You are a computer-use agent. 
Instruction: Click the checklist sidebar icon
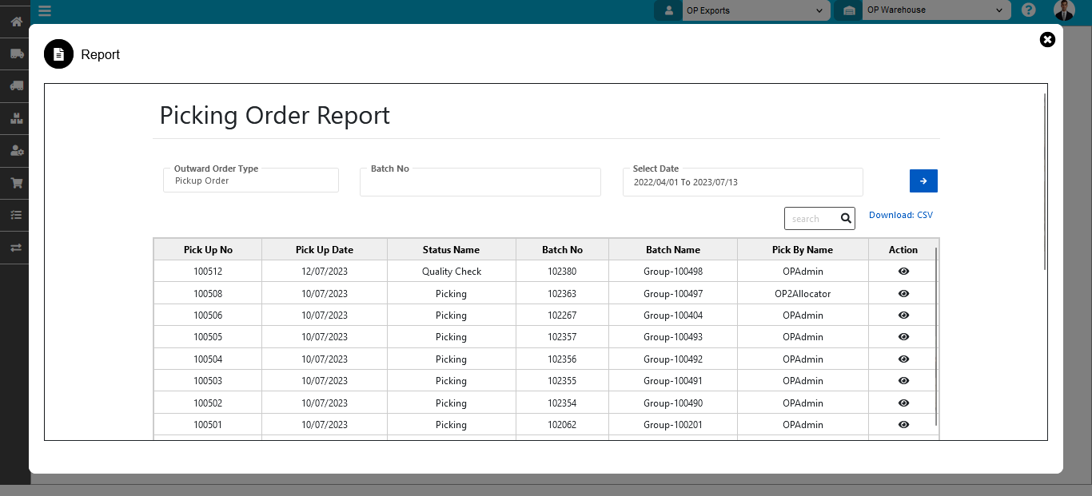pyautogui.click(x=16, y=215)
